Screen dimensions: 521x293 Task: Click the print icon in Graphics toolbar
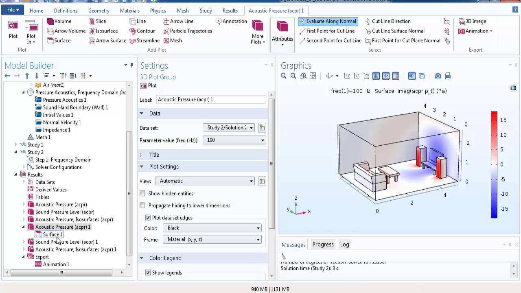click(448, 76)
